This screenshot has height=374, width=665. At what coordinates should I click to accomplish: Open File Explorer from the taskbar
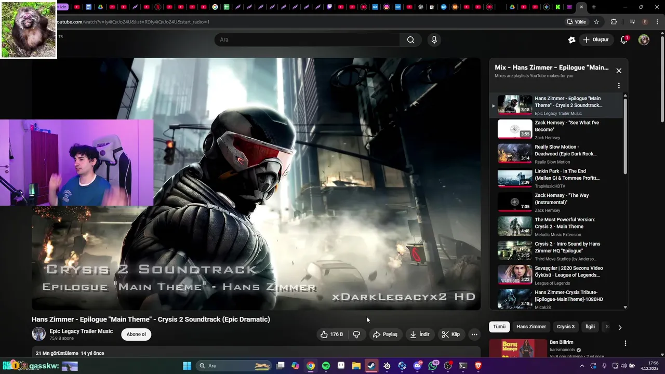click(356, 366)
